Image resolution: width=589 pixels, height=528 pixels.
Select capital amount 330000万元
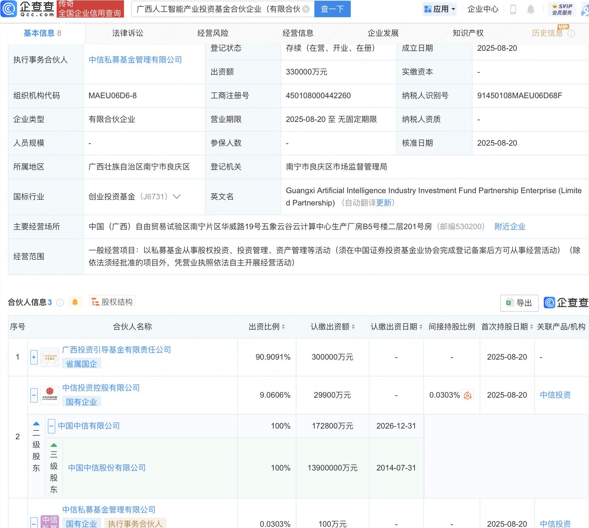[307, 72]
